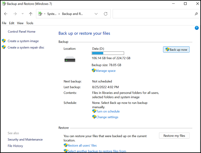Click shield icon beside Turn on schedule

(94, 111)
